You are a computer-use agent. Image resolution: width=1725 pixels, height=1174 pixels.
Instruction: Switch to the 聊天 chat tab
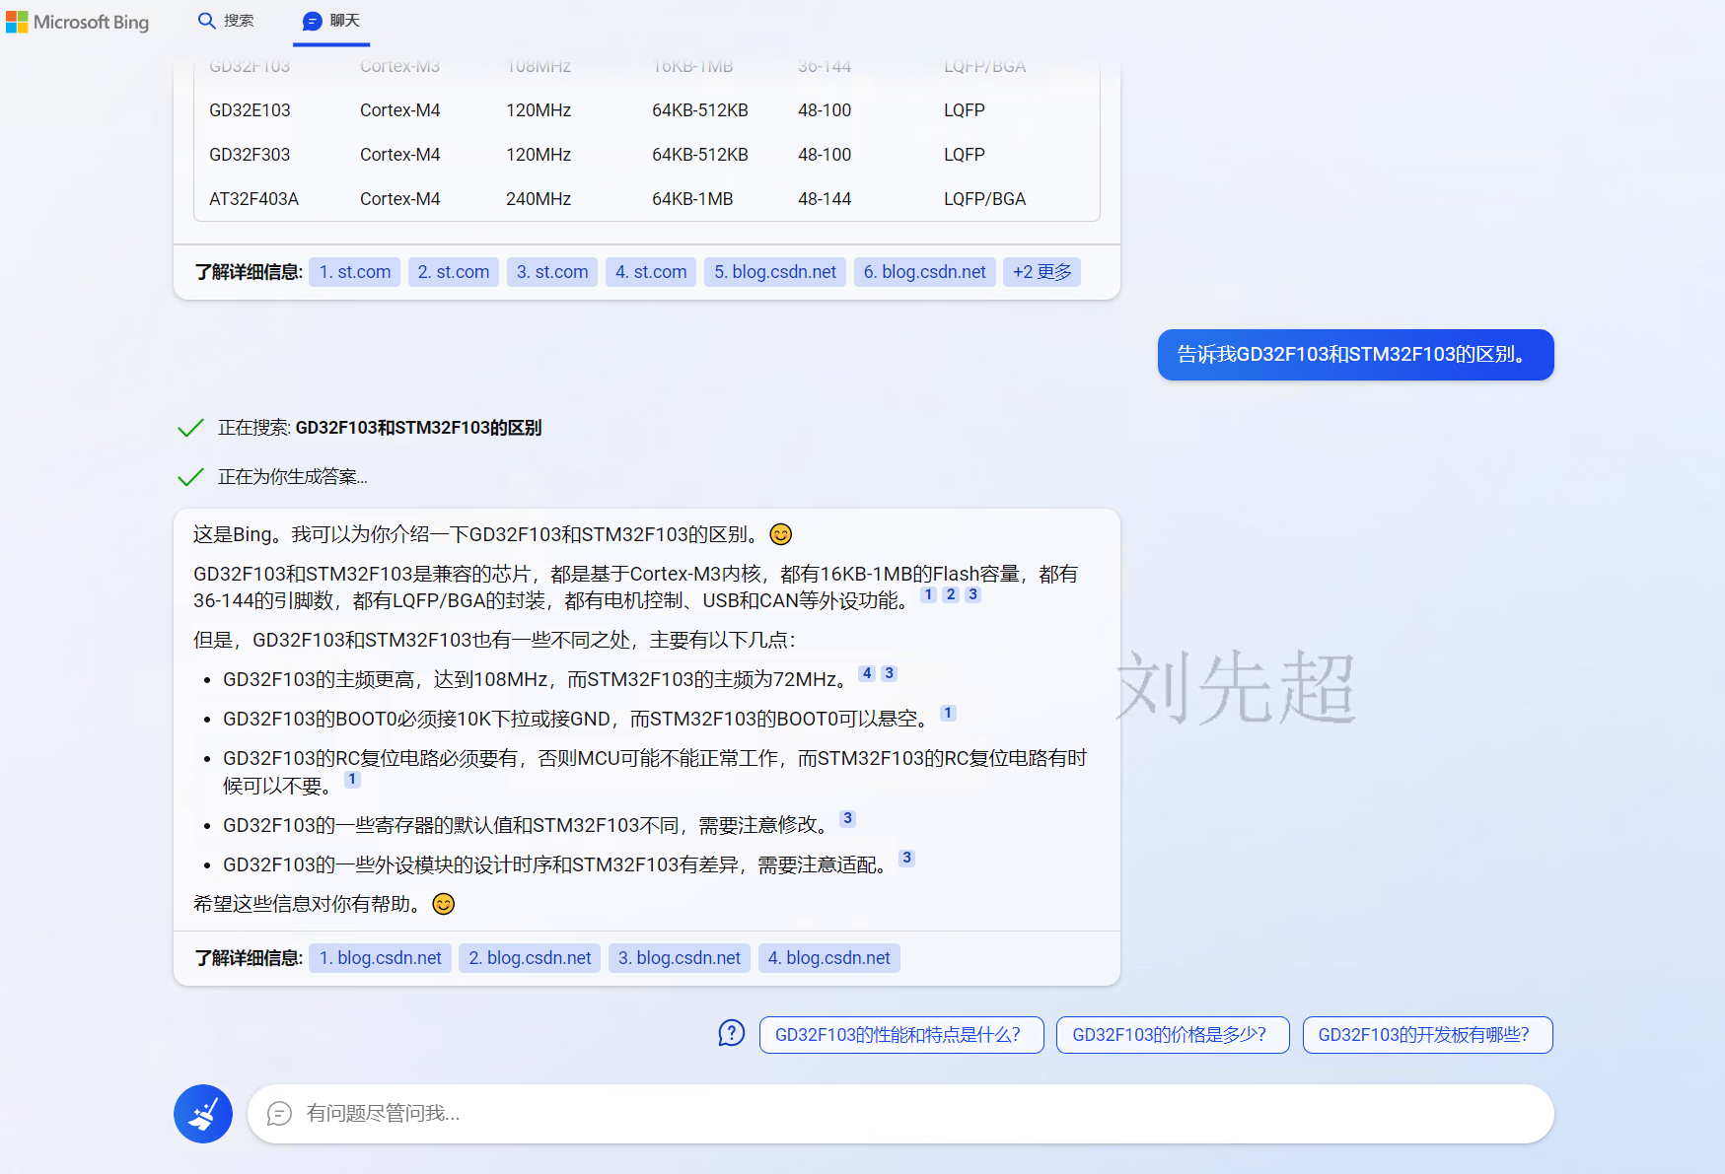(331, 21)
